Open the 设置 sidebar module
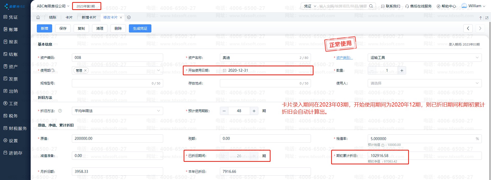 coord(11,141)
